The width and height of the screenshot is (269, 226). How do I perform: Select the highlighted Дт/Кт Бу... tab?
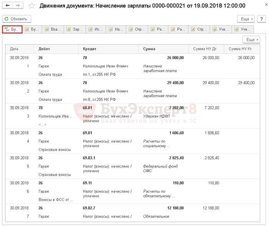[12, 29]
